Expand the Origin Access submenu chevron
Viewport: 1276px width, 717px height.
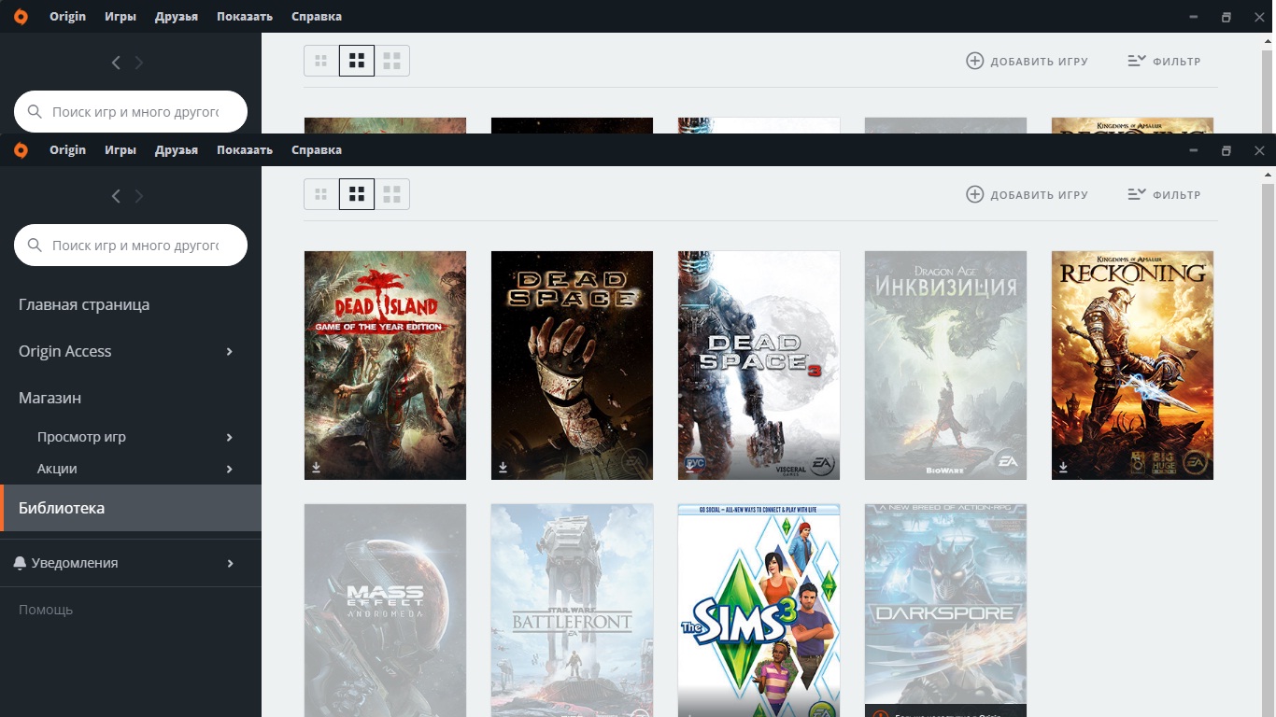point(230,351)
